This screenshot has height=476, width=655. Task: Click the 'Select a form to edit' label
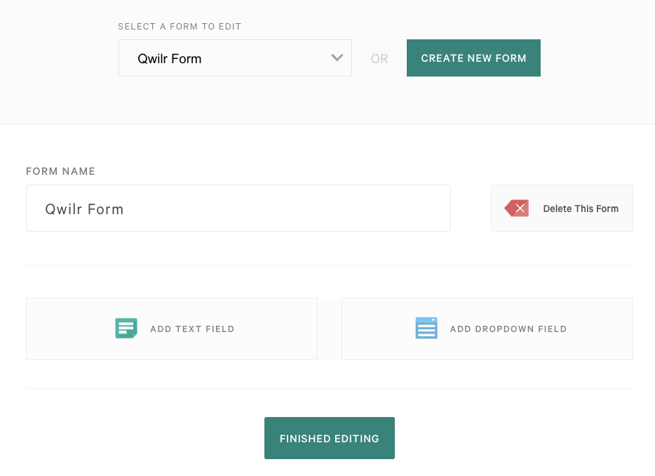[x=180, y=27]
